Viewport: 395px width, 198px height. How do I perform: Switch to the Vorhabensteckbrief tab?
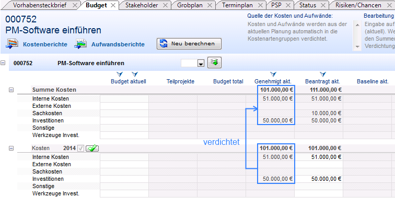tap(40, 5)
